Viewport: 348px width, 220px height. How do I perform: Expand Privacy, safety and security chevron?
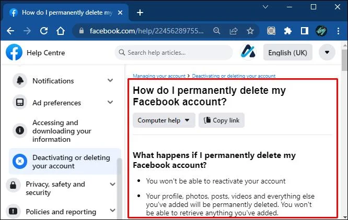tap(112, 184)
